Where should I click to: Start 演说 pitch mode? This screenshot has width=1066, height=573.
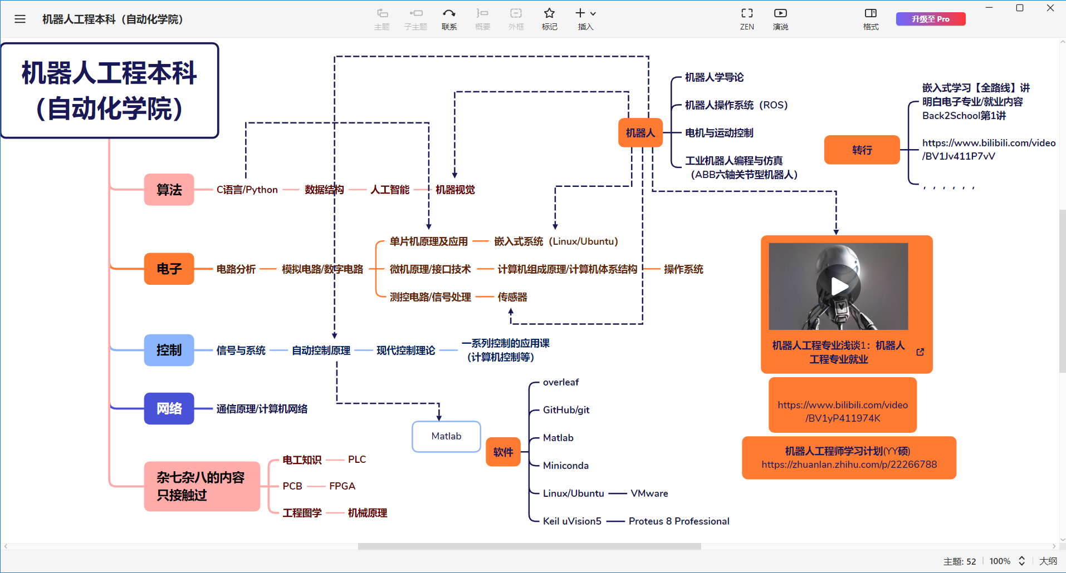pyautogui.click(x=780, y=19)
